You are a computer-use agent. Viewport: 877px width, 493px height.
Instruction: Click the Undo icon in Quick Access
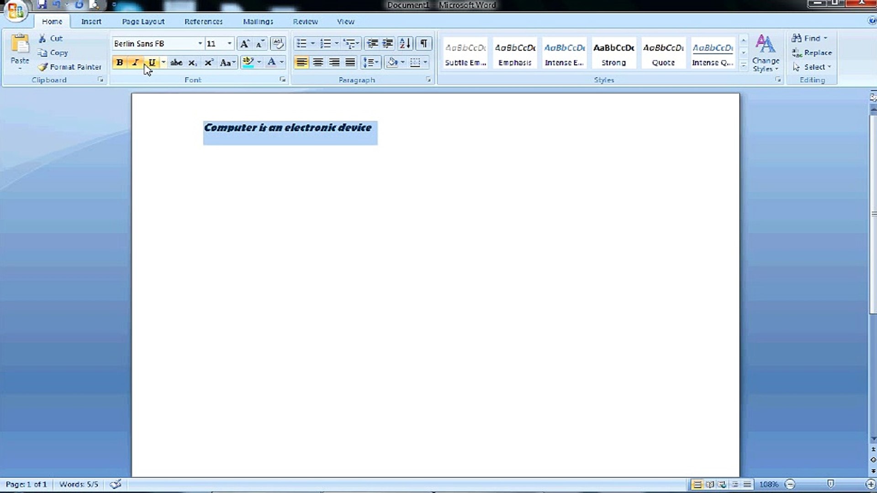tap(57, 5)
